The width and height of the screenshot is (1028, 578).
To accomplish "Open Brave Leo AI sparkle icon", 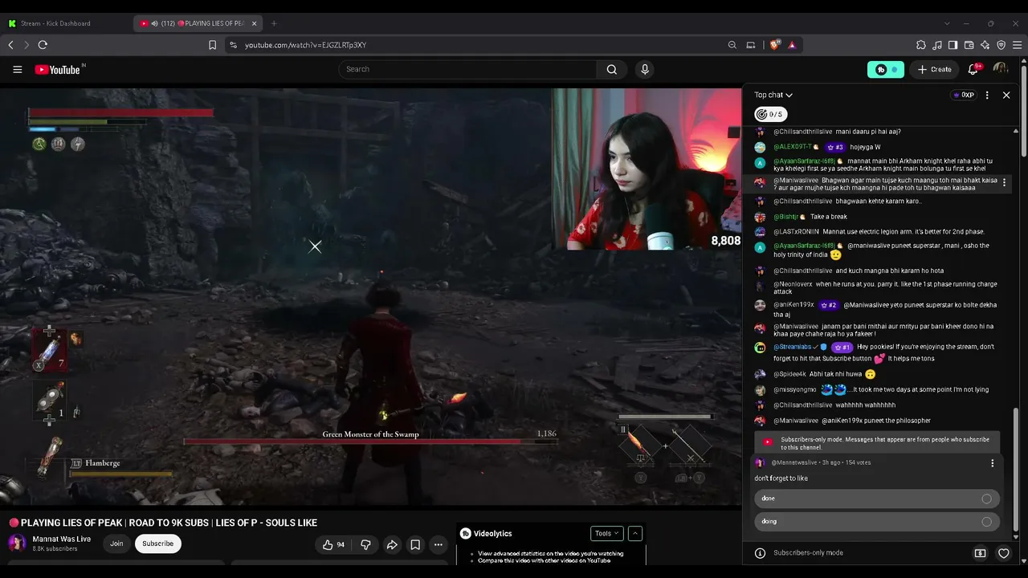I will click(x=985, y=45).
